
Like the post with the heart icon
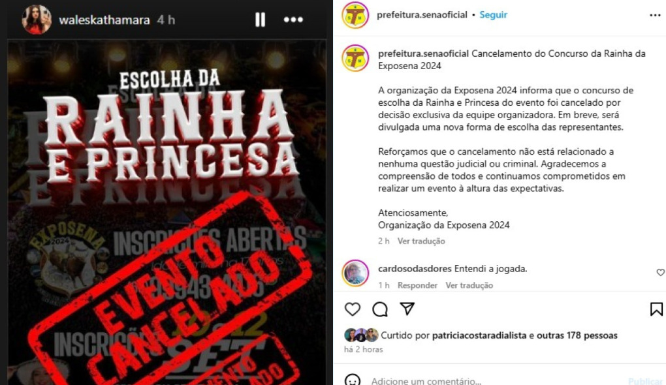pos(352,309)
